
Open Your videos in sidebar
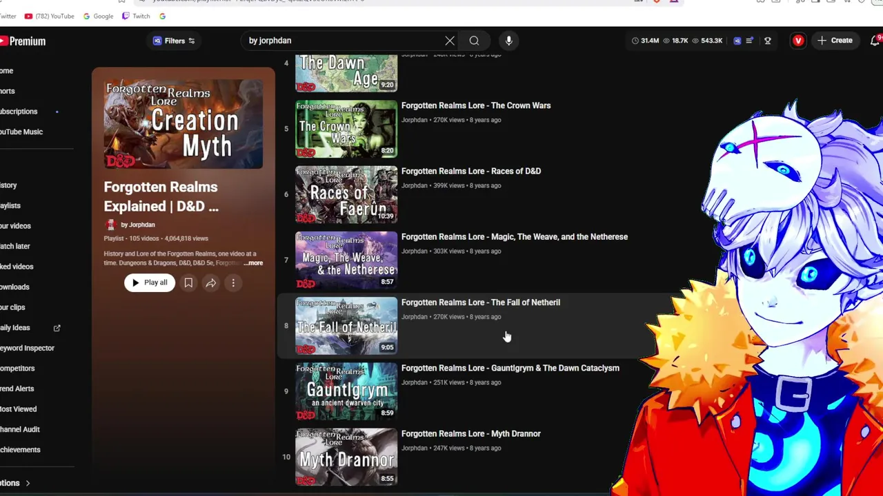pyautogui.click(x=15, y=225)
